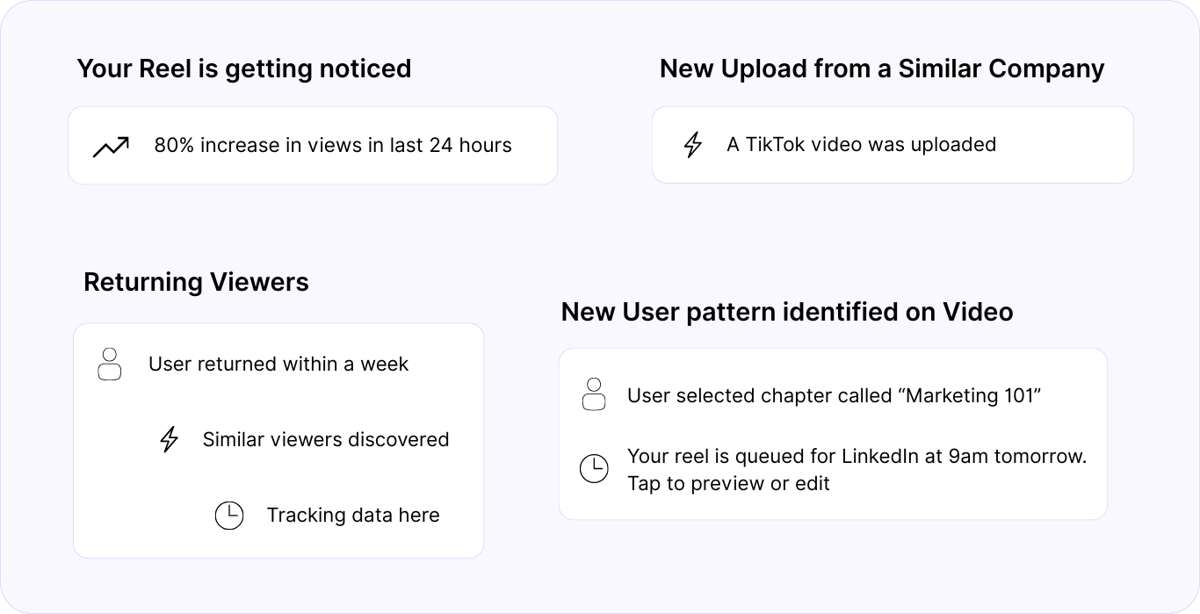This screenshot has width=1200, height=614.
Task: Click clock icon beside LinkedIn queue notice
Action: tap(594, 468)
